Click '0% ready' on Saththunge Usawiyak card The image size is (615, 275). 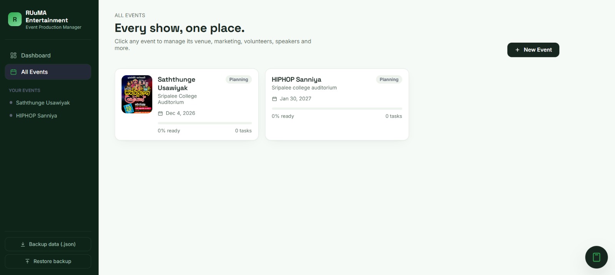pos(169,131)
